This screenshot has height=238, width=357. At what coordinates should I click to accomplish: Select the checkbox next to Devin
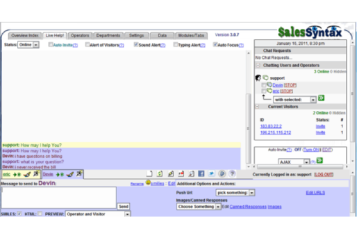pyautogui.click(x=264, y=85)
